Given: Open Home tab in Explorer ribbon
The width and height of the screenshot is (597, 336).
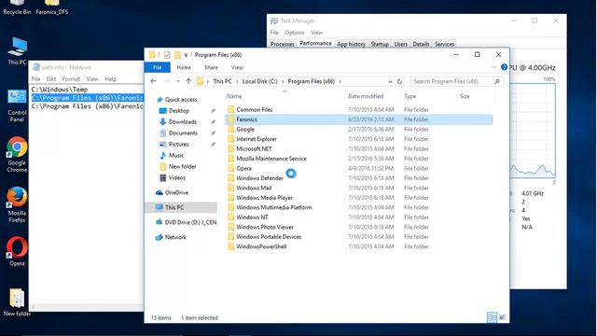Looking at the screenshot, I should 184,67.
